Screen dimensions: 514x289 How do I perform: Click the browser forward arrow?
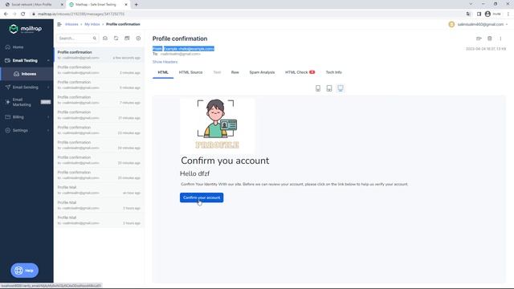(x=14, y=14)
